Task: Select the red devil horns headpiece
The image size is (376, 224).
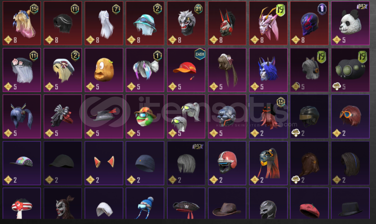Action: (x=104, y=163)
